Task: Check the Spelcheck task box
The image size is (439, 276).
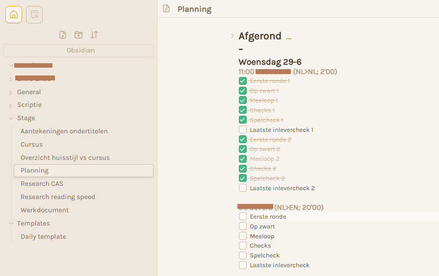Action: [243, 255]
